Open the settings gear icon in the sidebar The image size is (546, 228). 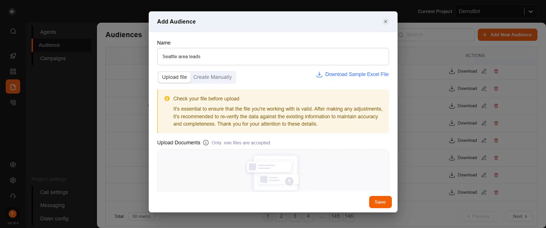pyautogui.click(x=13, y=180)
